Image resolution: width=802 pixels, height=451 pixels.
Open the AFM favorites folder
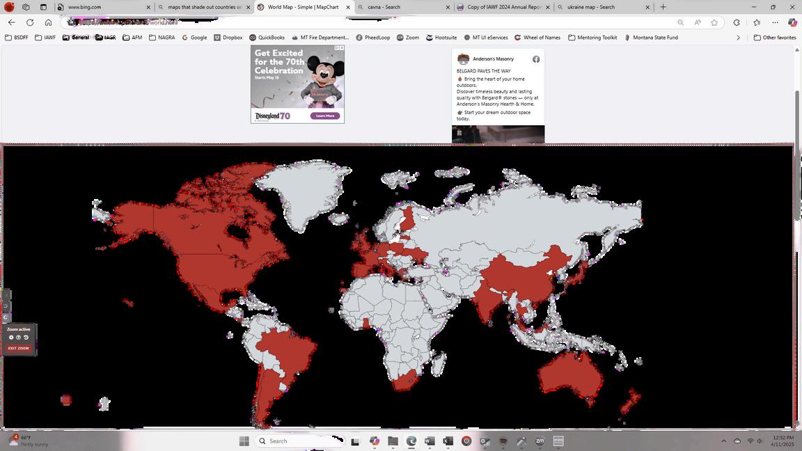132,38
